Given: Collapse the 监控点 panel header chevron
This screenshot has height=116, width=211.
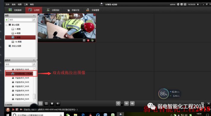Looking at the screenshot, I should tap(34, 60).
